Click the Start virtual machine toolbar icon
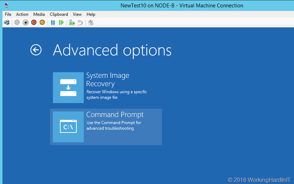 coord(17,22)
